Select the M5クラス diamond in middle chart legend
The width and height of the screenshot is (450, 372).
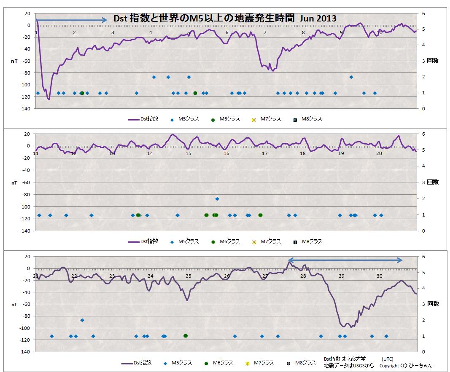click(172, 242)
